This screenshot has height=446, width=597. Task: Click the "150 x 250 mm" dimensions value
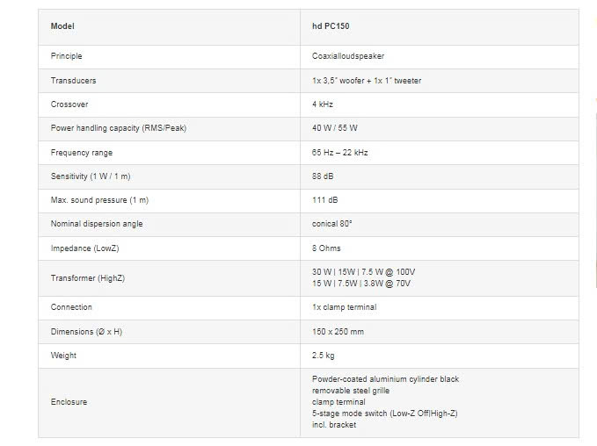click(338, 332)
